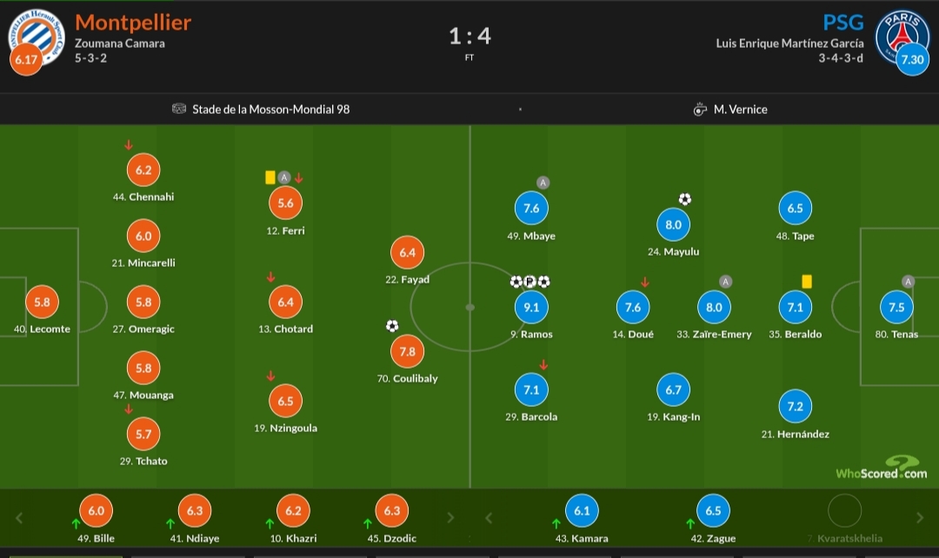Click the goal ball icon above Coulibaly
This screenshot has width=939, height=558.
(x=391, y=326)
